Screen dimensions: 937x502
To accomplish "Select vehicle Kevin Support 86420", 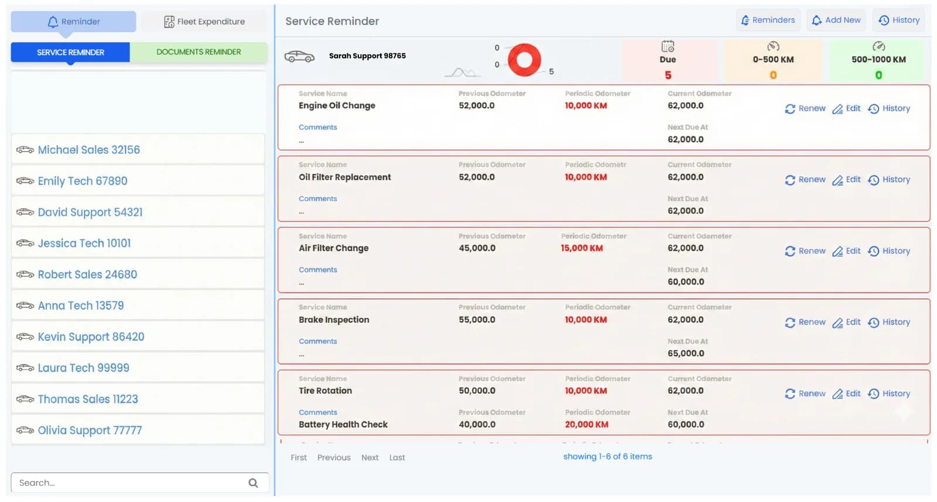I will point(138,336).
